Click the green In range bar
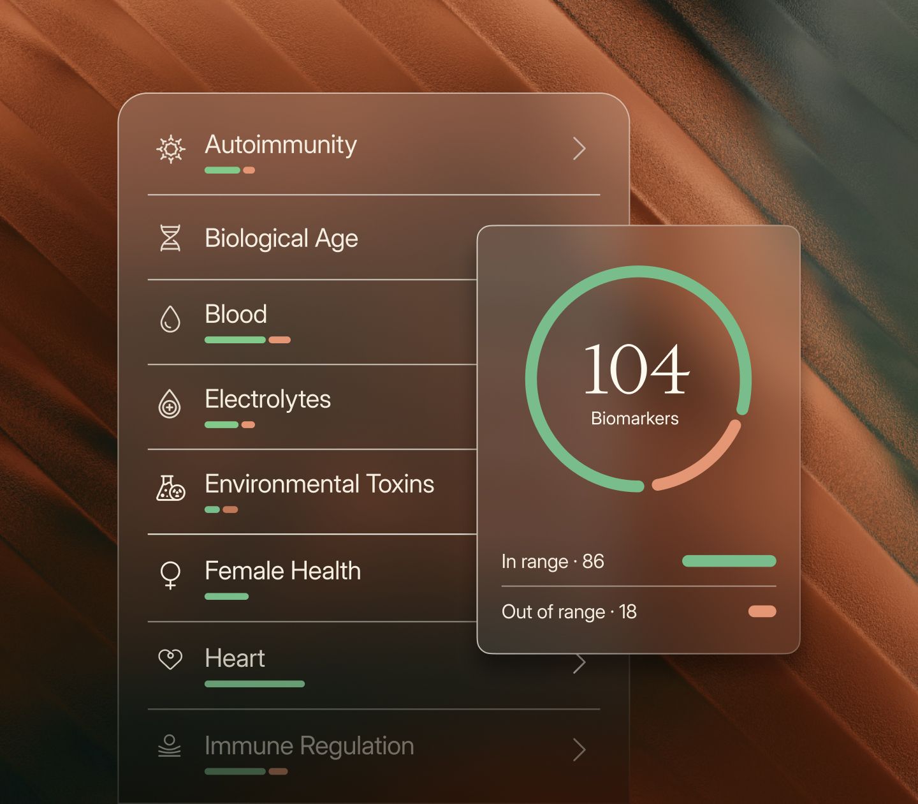 click(729, 562)
